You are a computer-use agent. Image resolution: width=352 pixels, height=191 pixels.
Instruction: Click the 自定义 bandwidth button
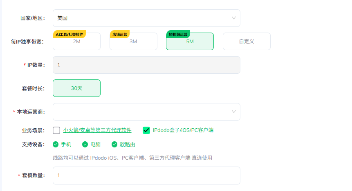click(247, 42)
